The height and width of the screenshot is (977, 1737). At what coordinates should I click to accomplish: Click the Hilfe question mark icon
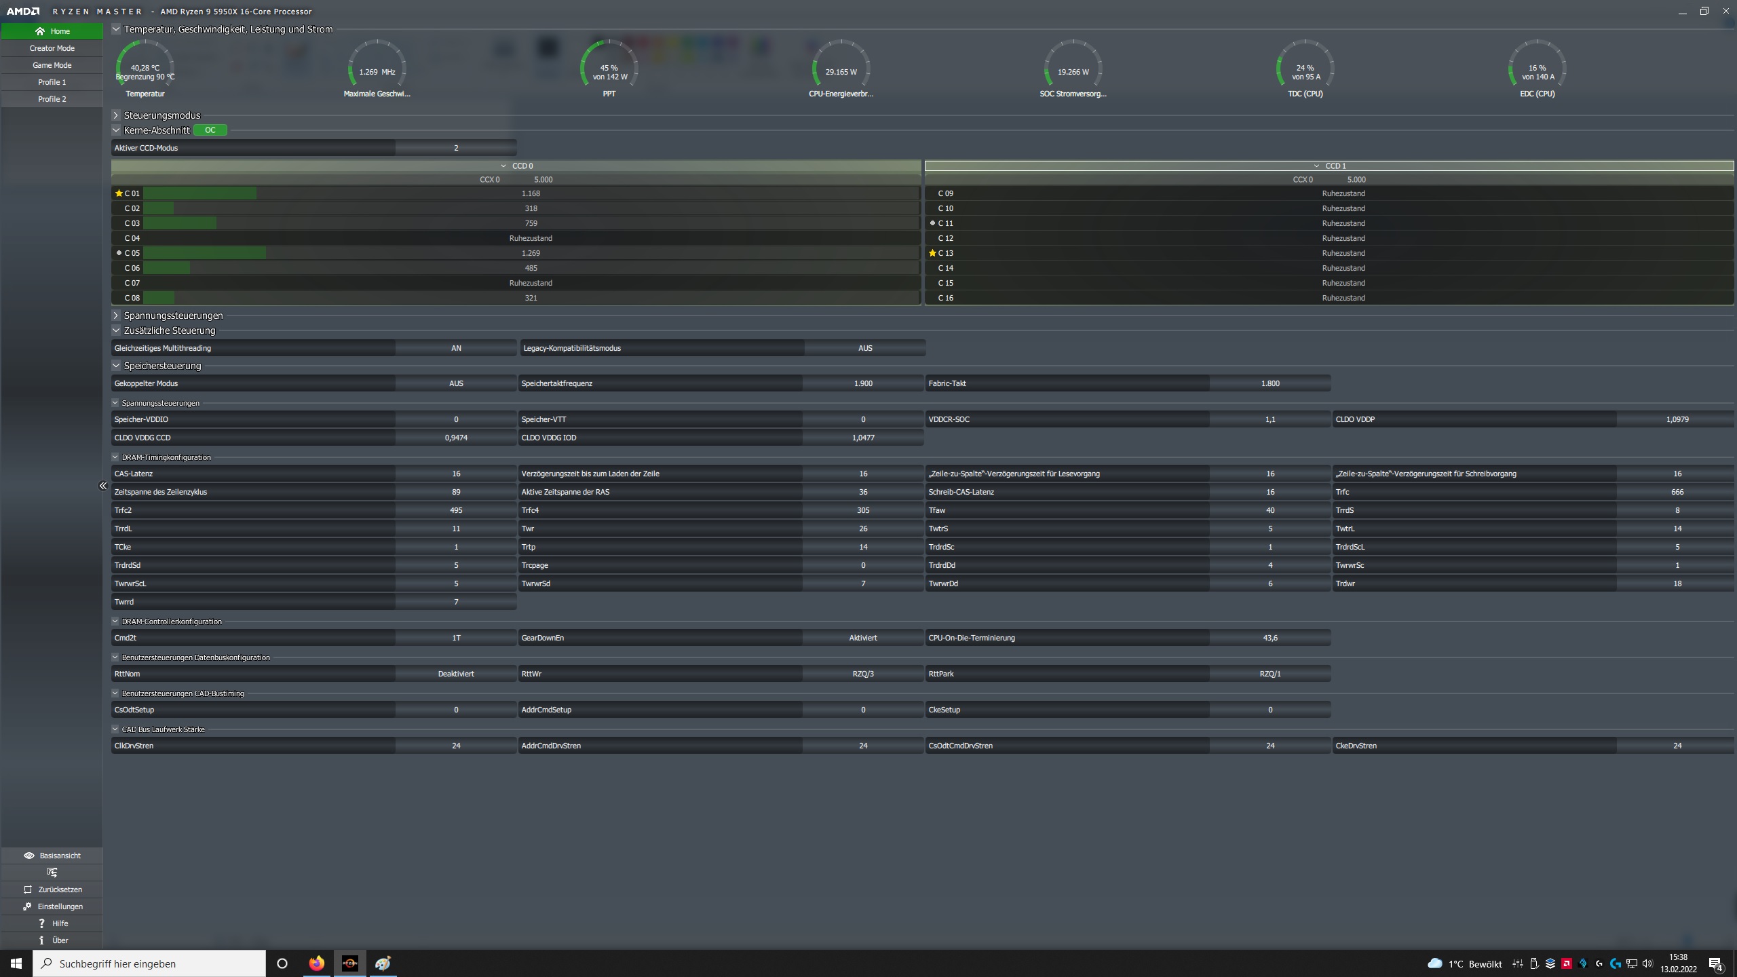(x=41, y=923)
